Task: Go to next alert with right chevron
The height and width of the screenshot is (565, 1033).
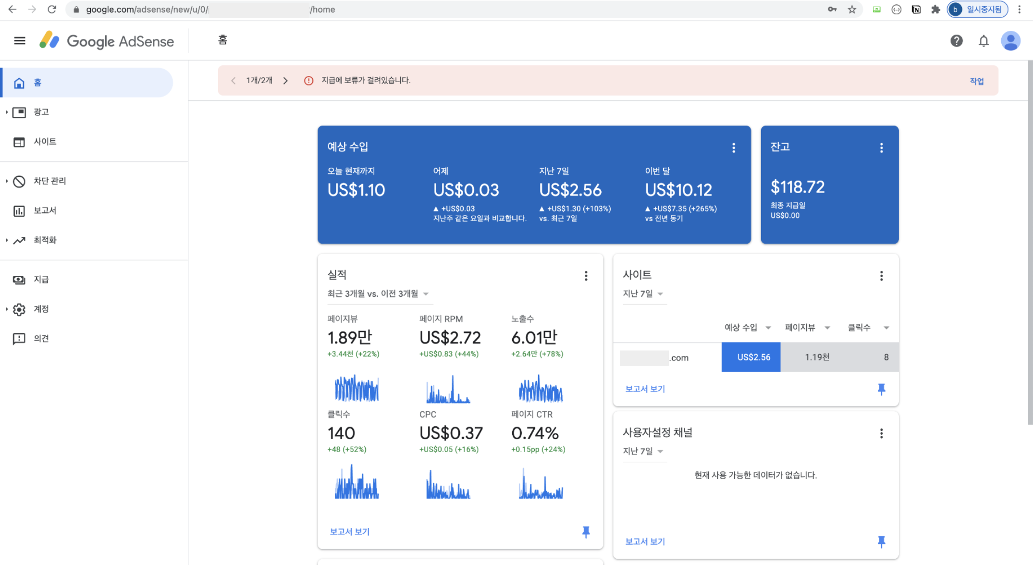Action: click(x=285, y=81)
